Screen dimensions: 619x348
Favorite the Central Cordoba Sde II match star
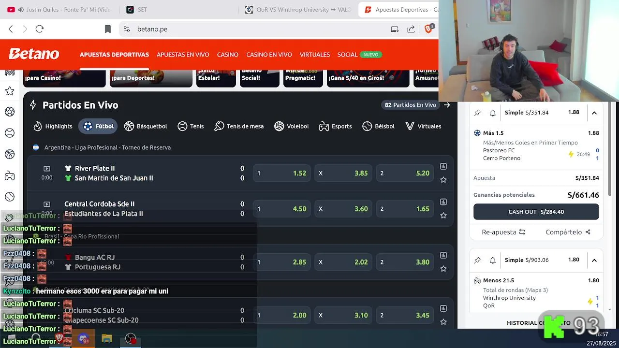click(x=443, y=216)
